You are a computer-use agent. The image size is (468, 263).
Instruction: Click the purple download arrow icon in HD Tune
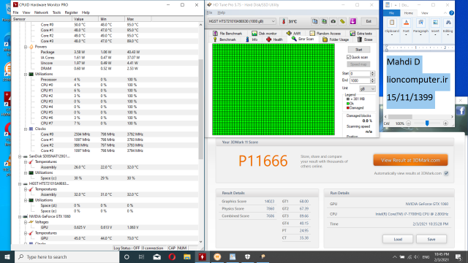pos(352,21)
